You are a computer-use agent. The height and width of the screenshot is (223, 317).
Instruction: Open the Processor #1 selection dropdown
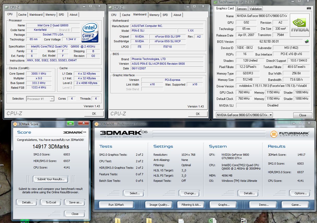(x=40, y=99)
